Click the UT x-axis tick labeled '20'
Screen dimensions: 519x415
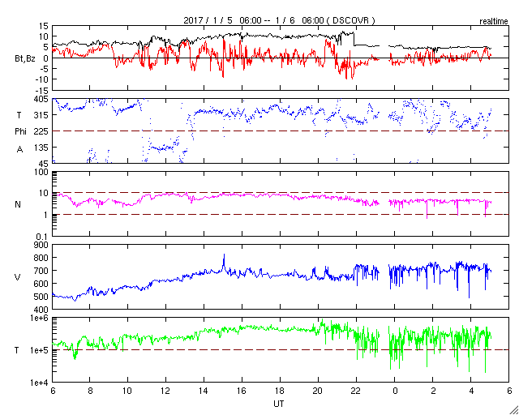point(318,390)
